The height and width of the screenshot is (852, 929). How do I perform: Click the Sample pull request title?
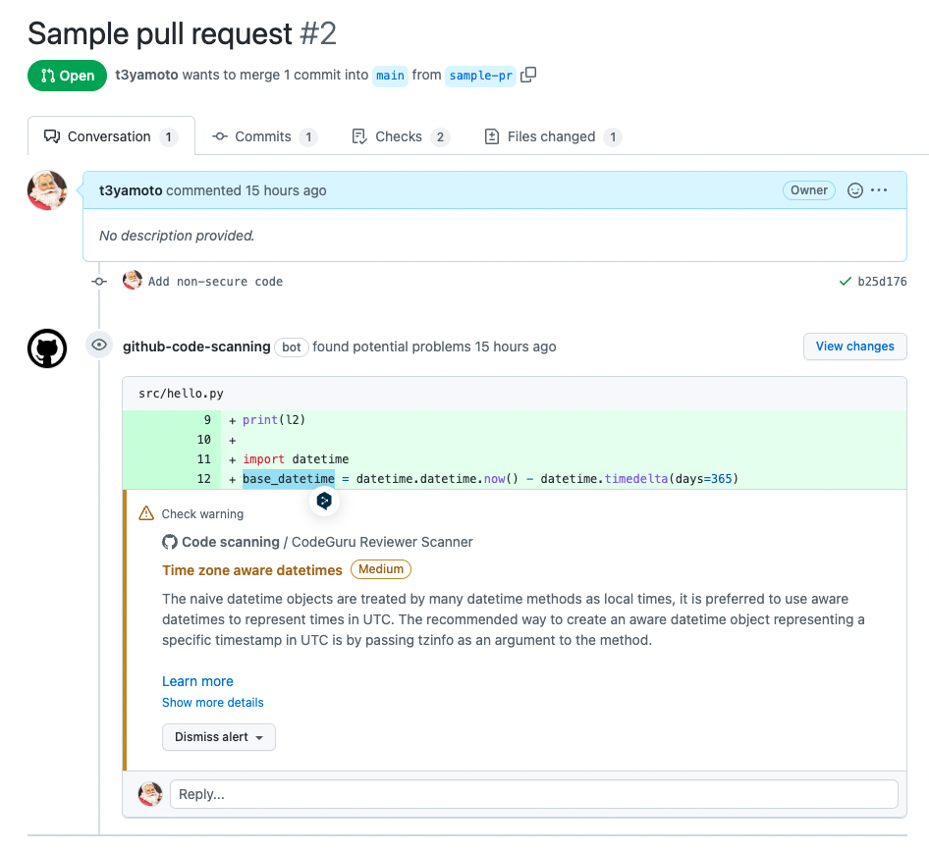[x=160, y=33]
